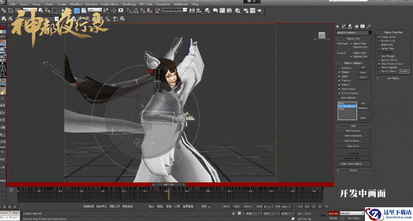
Task: Enable the Geometry hide category checkbox
Action: 339,68
